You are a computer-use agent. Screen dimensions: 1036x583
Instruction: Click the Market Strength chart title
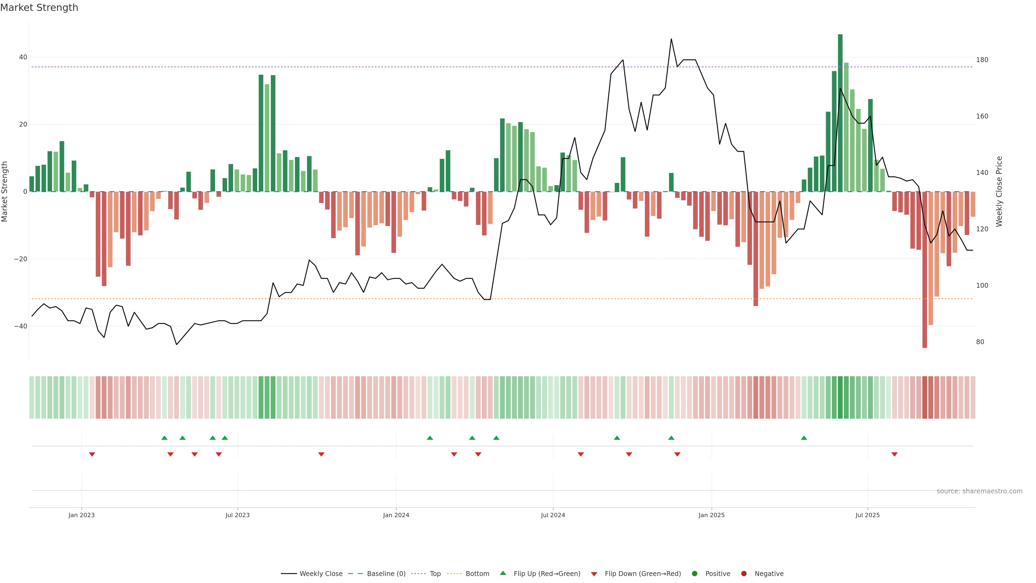point(39,8)
